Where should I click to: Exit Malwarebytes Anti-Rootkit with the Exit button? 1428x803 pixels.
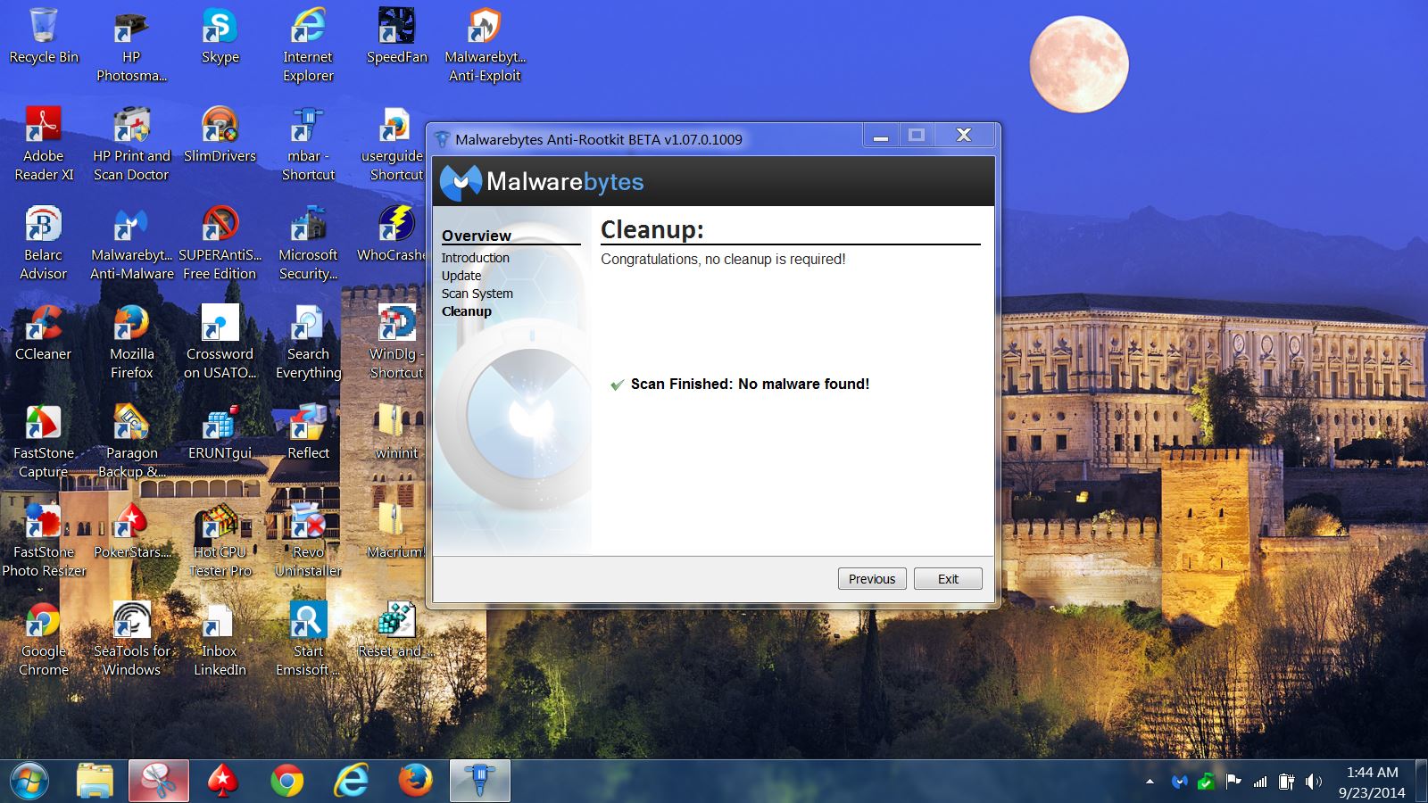click(x=948, y=579)
